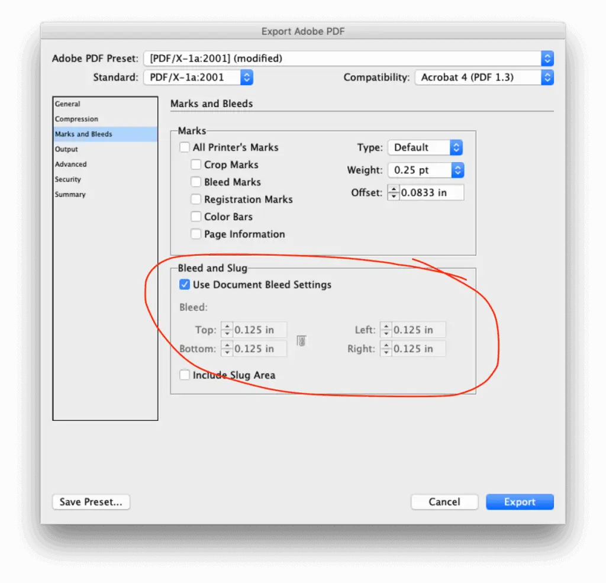Image resolution: width=606 pixels, height=583 pixels.
Task: Open the Security panel
Action: pos(105,179)
